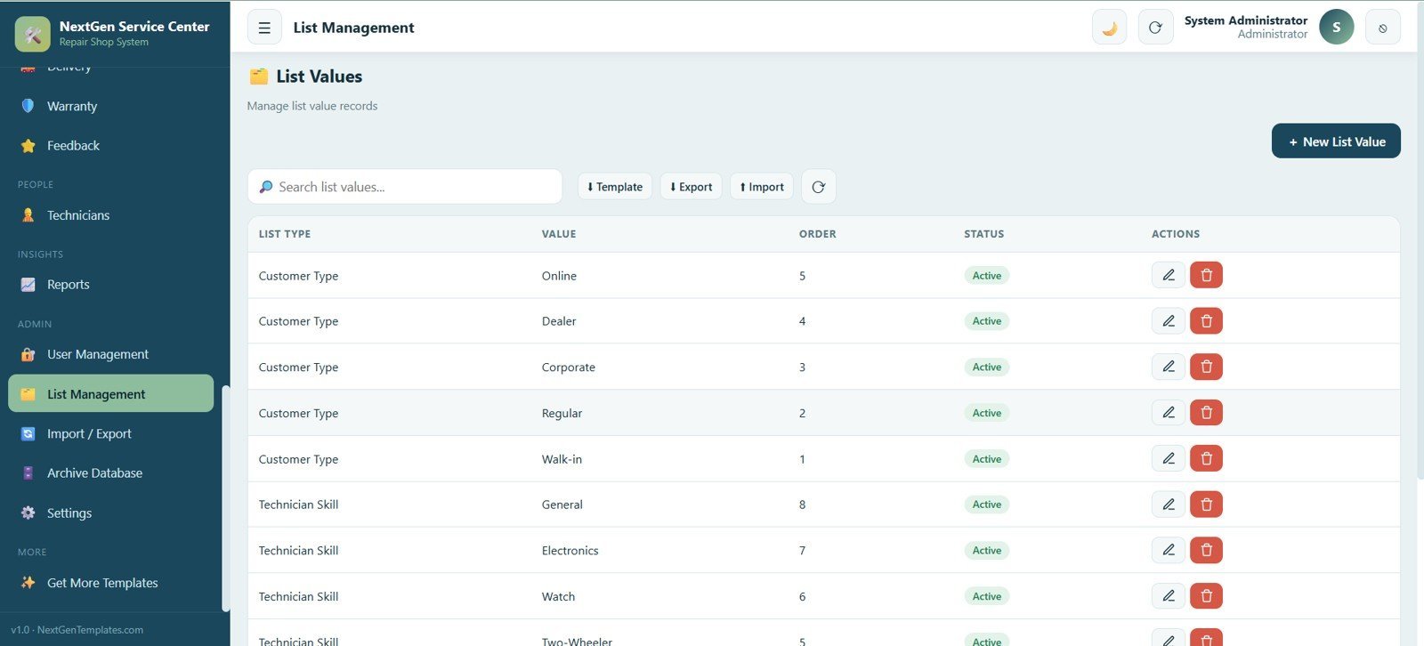Toggle the sidebar hamburger menu
The height and width of the screenshot is (646, 1424).
(x=264, y=28)
